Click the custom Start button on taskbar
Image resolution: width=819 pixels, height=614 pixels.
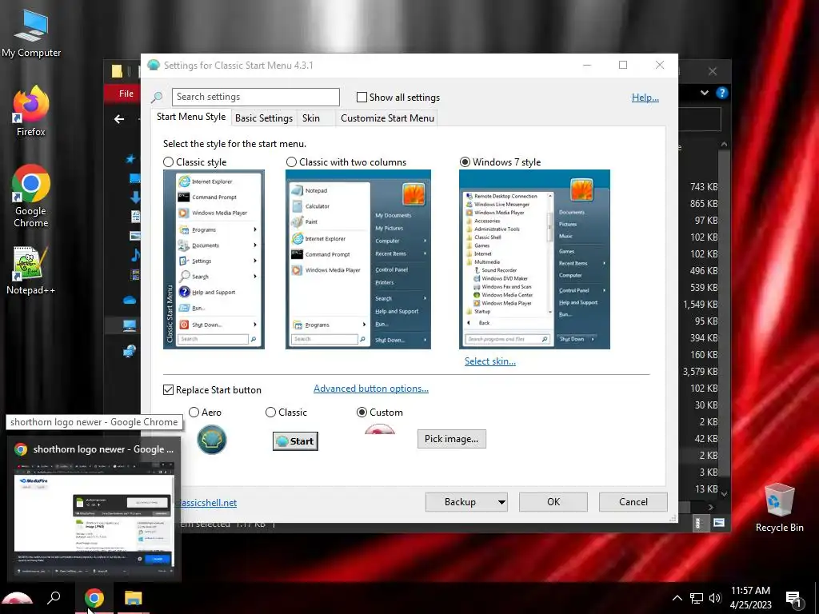point(18,598)
